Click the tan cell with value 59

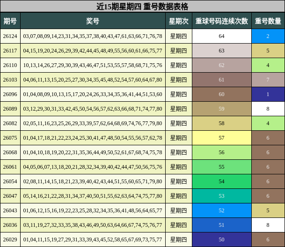(222, 109)
